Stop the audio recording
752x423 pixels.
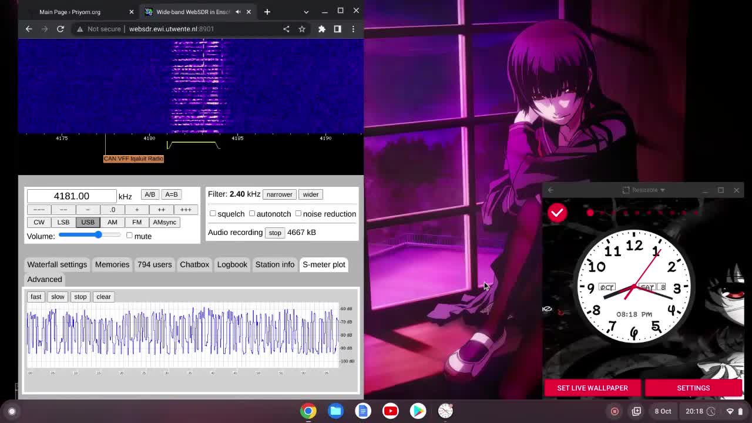275,233
